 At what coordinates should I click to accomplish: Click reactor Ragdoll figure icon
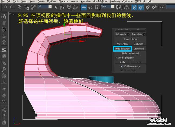click(4, 116)
